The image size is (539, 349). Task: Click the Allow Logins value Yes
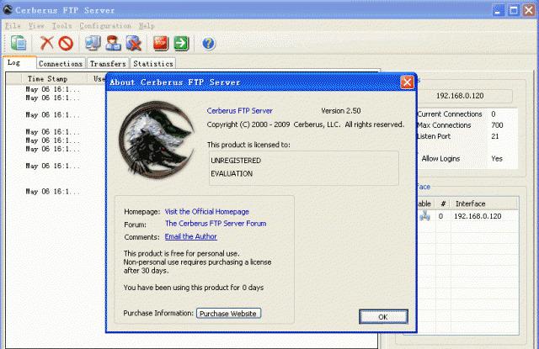point(497,159)
